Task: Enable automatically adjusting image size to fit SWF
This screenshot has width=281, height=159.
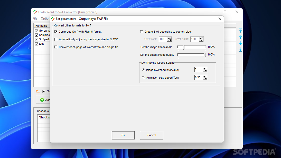Action: pos(56,40)
